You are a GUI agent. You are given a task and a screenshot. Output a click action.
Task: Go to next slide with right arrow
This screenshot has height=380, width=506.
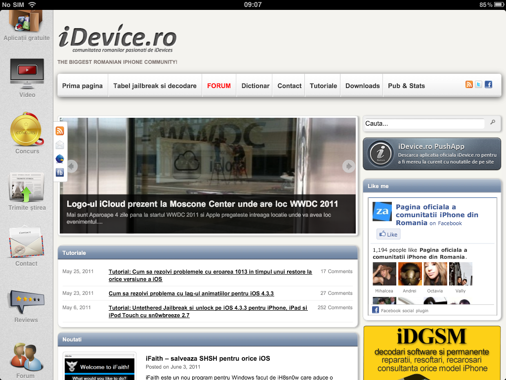(348, 166)
